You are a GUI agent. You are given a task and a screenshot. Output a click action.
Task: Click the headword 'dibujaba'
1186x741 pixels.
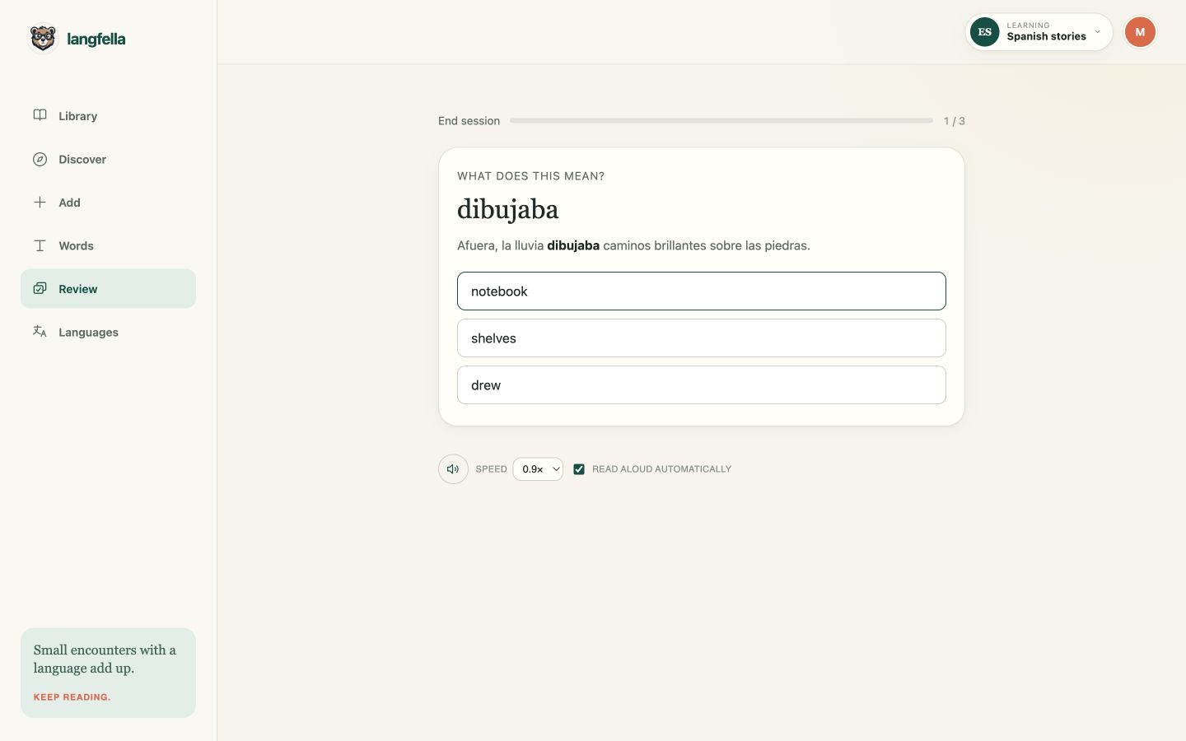point(508,209)
